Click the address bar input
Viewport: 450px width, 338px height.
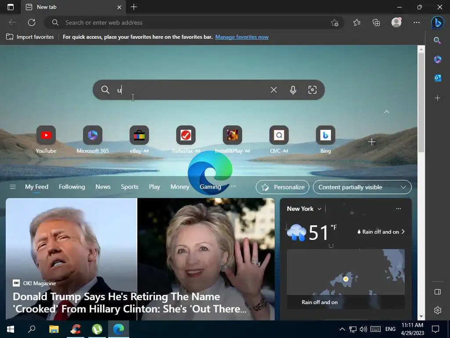pyautogui.click(x=194, y=22)
